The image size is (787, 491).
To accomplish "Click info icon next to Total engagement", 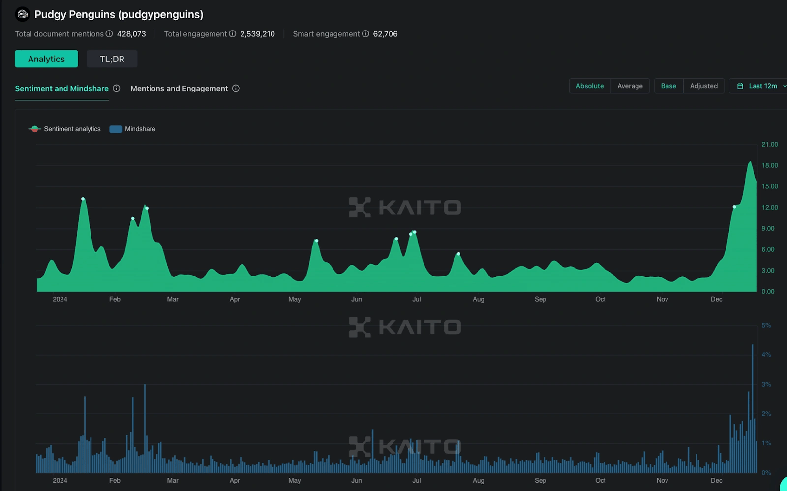I will click(x=233, y=34).
